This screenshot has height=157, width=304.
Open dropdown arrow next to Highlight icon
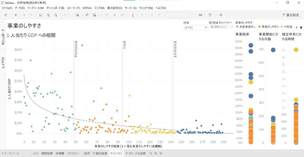(137, 15)
